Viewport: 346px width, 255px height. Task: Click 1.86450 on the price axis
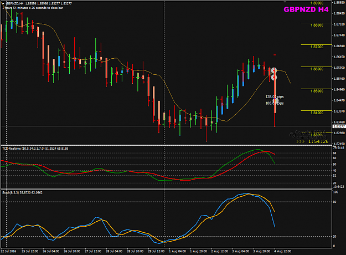click(x=339, y=57)
